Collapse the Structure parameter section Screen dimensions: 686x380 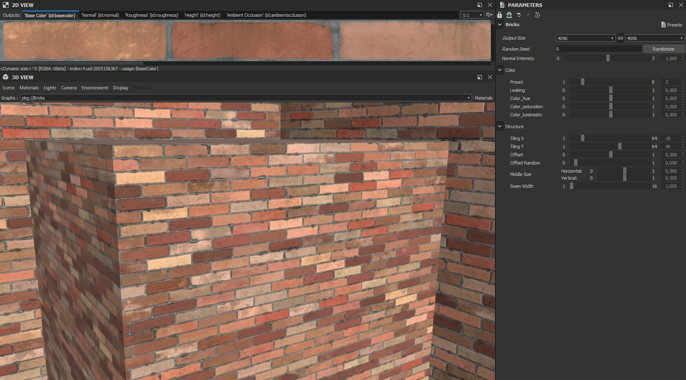500,127
